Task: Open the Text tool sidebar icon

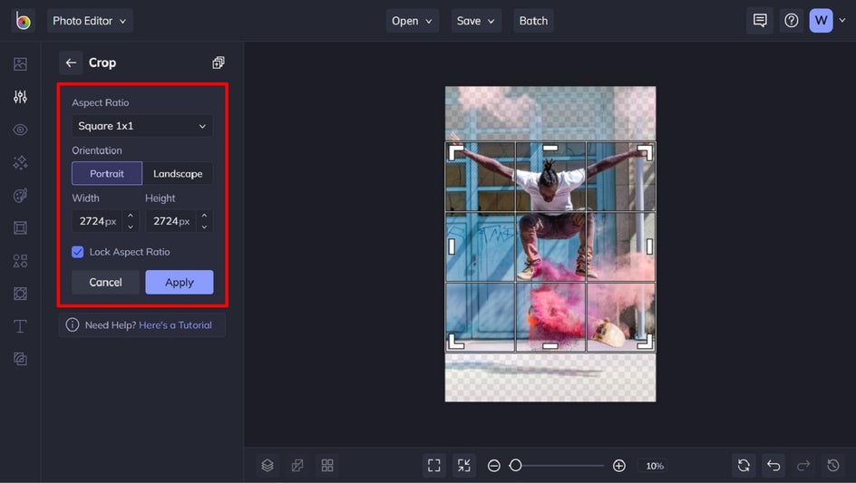Action: click(x=20, y=326)
